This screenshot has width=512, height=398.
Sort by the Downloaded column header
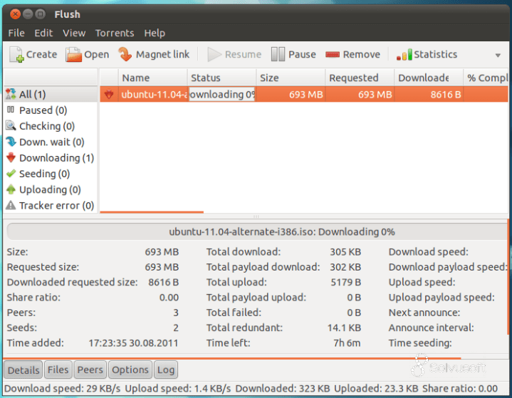429,78
